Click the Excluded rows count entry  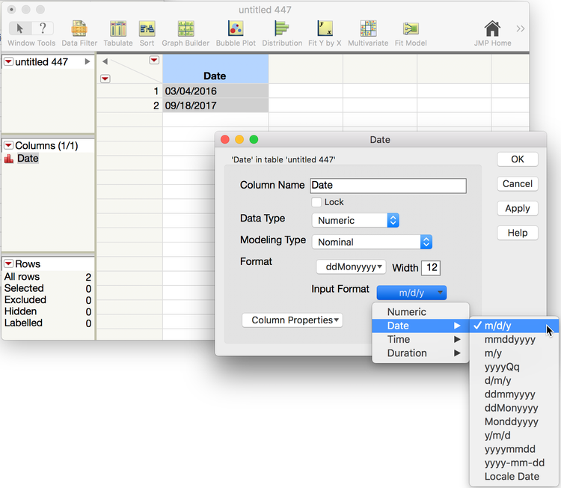[x=48, y=300]
